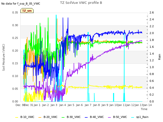Select the B-20_VWC legend label
This screenshot has width=163, height=122.
[x=50, y=117]
